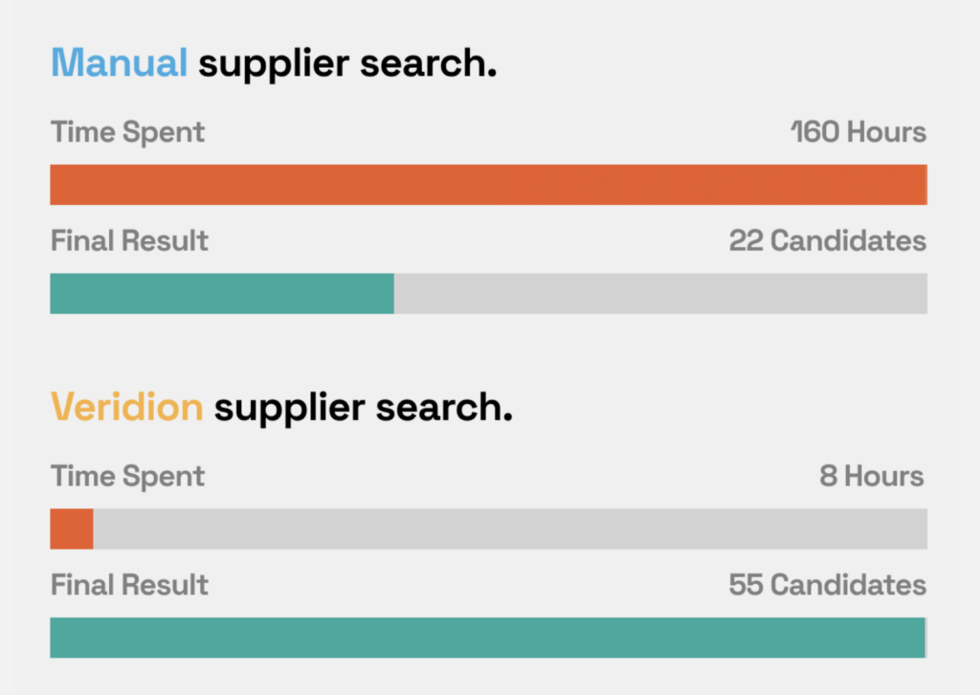Select the Final Result label under Manual

[129, 240]
